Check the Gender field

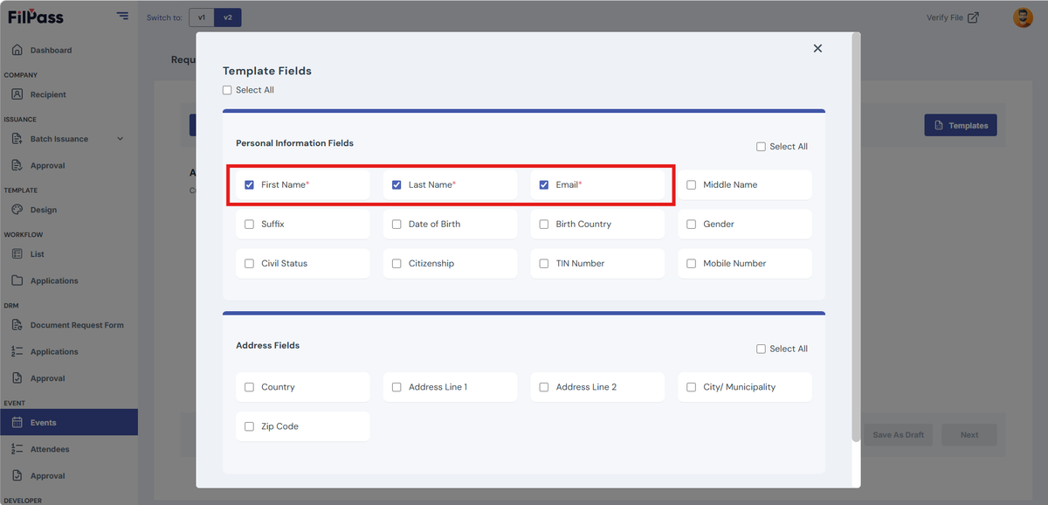click(x=692, y=225)
